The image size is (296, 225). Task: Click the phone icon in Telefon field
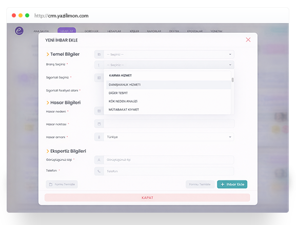pyautogui.click(x=99, y=171)
